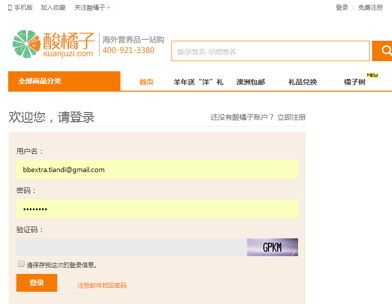Click 立即注册 to register now
This screenshot has height=304, width=392.
[291, 117]
